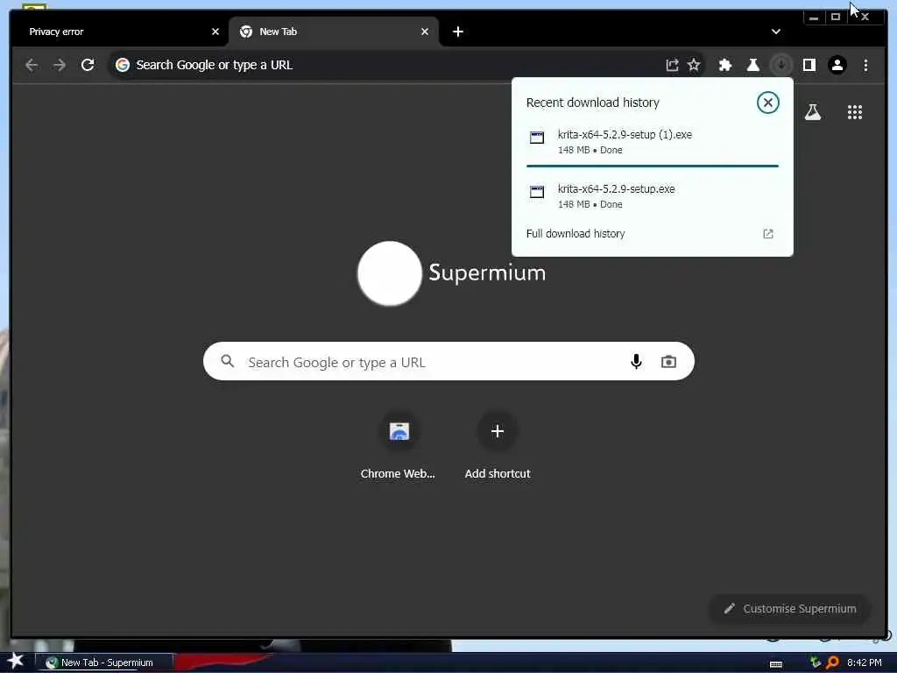Image resolution: width=897 pixels, height=673 pixels.
Task: Click Customise Supermium button
Action: (x=789, y=609)
